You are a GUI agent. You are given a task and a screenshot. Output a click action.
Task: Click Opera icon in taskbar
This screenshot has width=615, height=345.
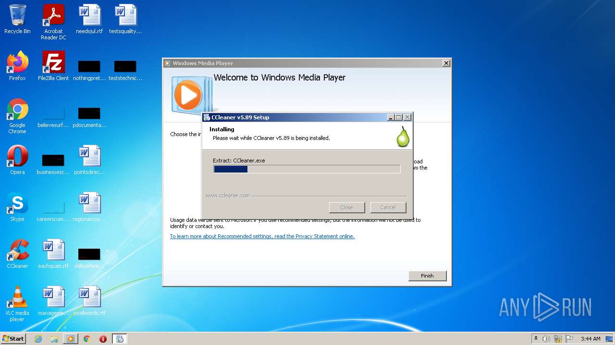pyautogui.click(x=103, y=339)
